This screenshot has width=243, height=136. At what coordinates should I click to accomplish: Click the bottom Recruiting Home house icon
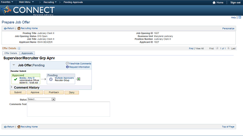point(19,127)
